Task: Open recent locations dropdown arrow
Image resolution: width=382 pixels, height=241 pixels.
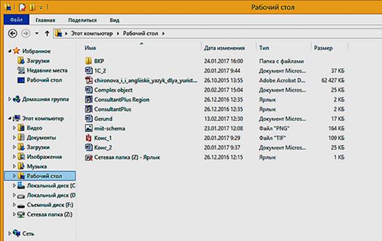Action: [x=37, y=34]
